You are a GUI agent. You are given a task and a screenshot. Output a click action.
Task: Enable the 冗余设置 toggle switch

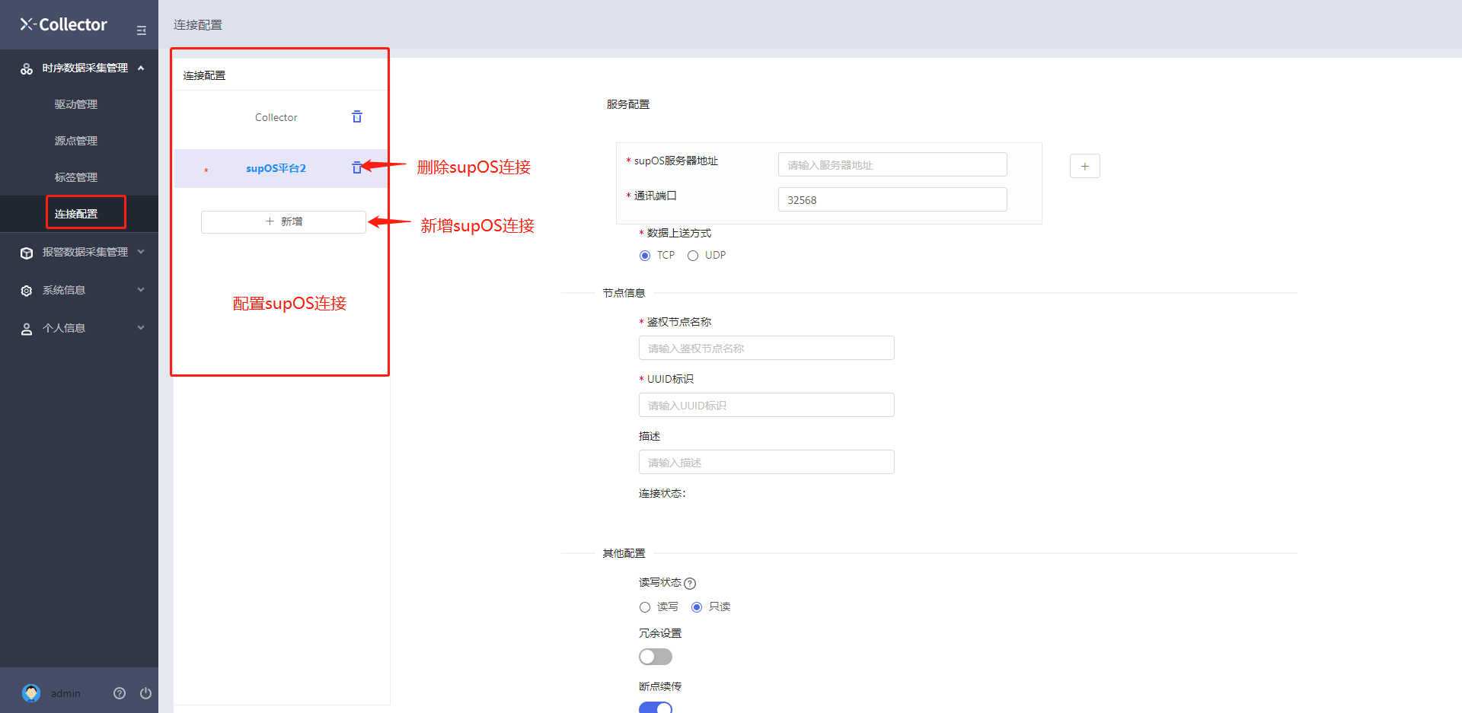point(655,657)
